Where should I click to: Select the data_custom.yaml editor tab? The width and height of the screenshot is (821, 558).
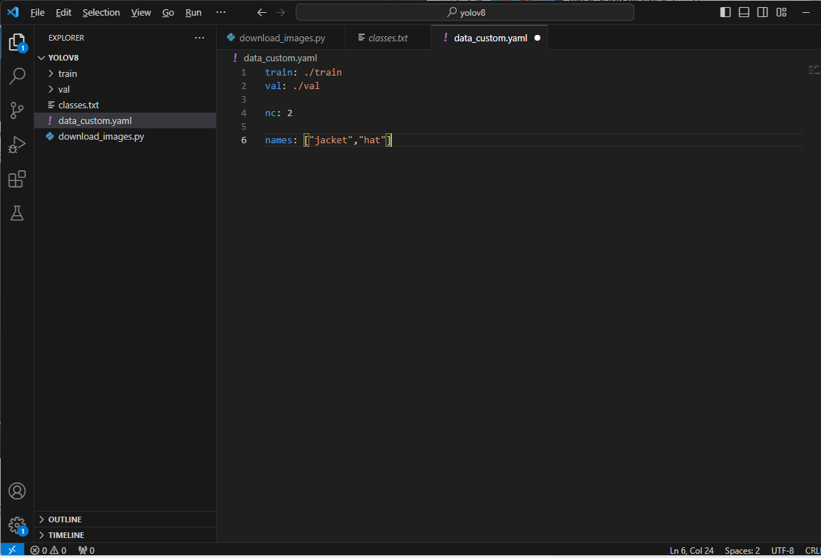(490, 38)
